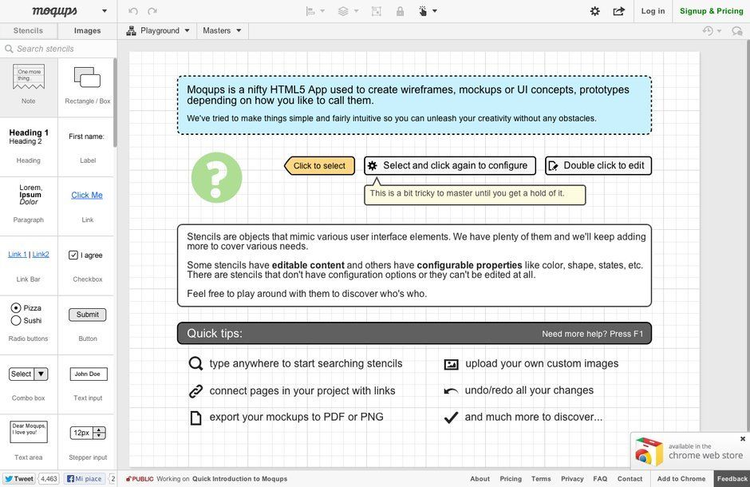The image size is (750, 487).
Task: Select the Button stencil with Submit
Action: click(87, 323)
